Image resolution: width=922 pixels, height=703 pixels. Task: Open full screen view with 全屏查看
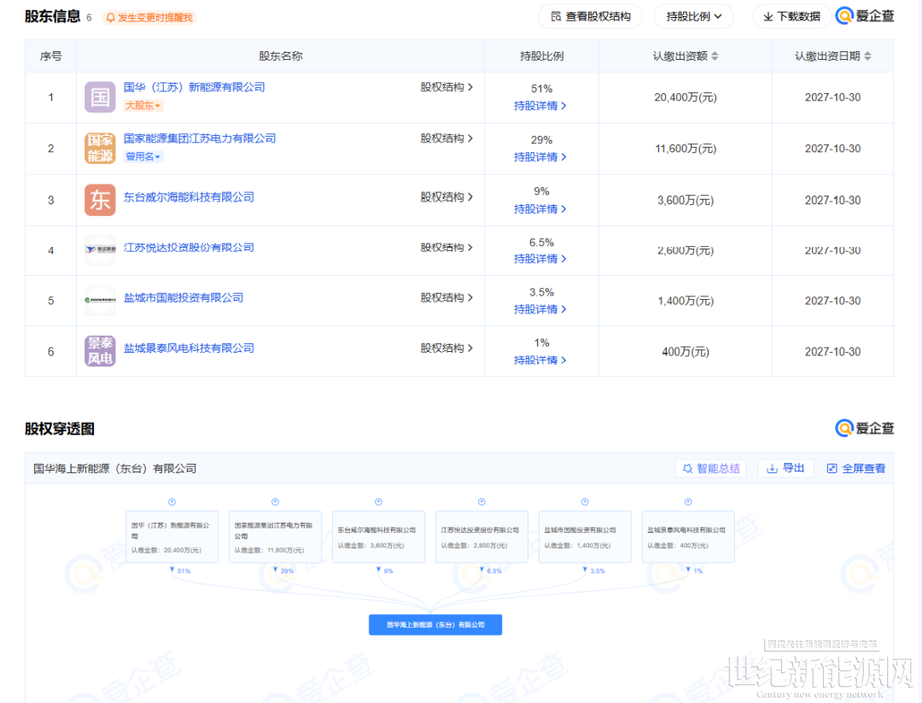(x=855, y=468)
